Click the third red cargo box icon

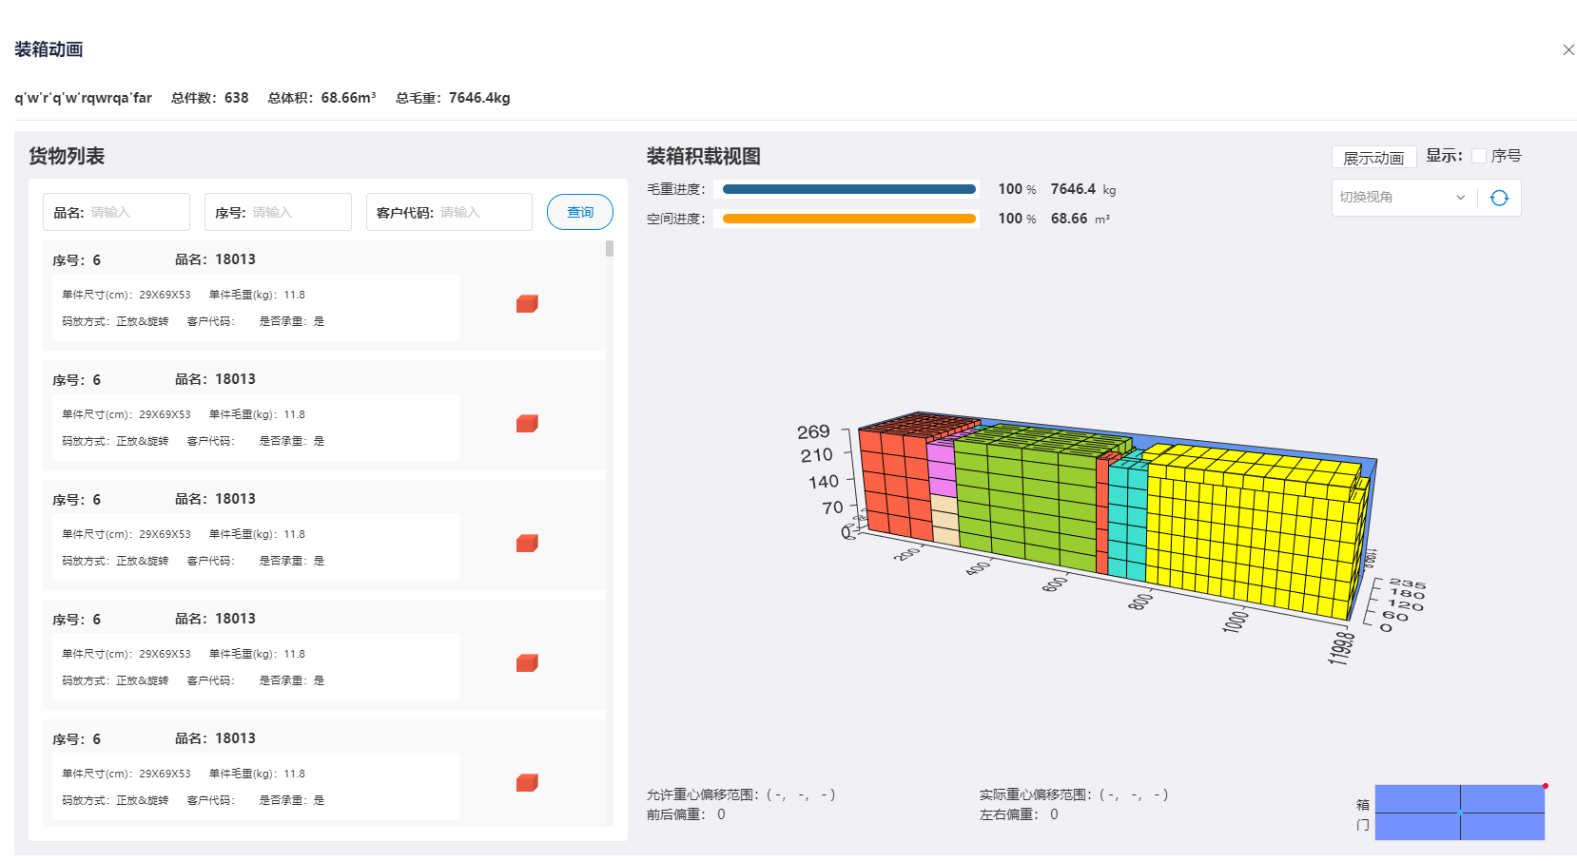[x=527, y=543]
